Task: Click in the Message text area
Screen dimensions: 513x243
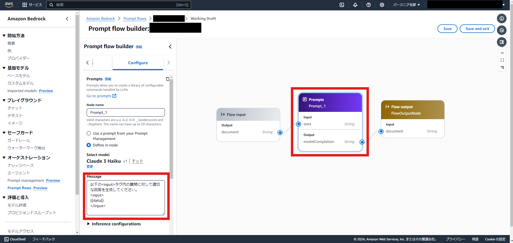Action: pyautogui.click(x=126, y=198)
